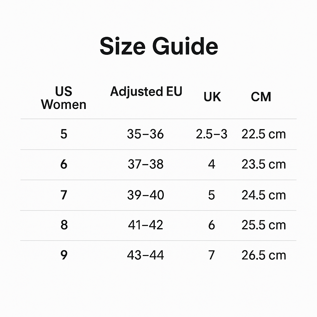Click the Adjusted EU column header

(x=146, y=92)
